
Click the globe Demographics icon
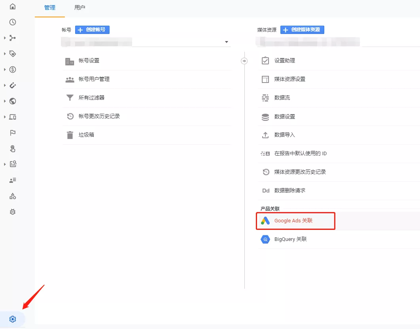(13, 101)
